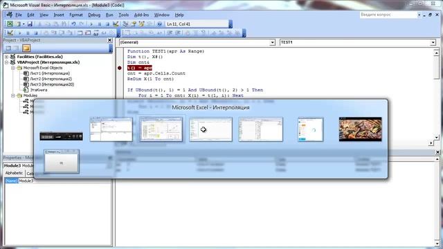Undo the last edit via toolbar
Image resolution: width=443 pixels, height=249 pixels.
[x=73, y=24]
